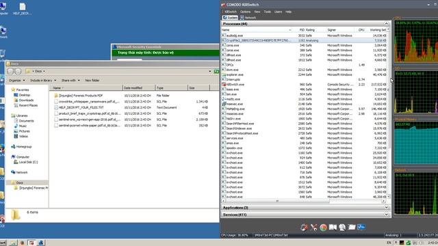Click the Homegroup icon in navigation pane
Image resolution: width=438 pixels, height=246 pixels.
13,146
